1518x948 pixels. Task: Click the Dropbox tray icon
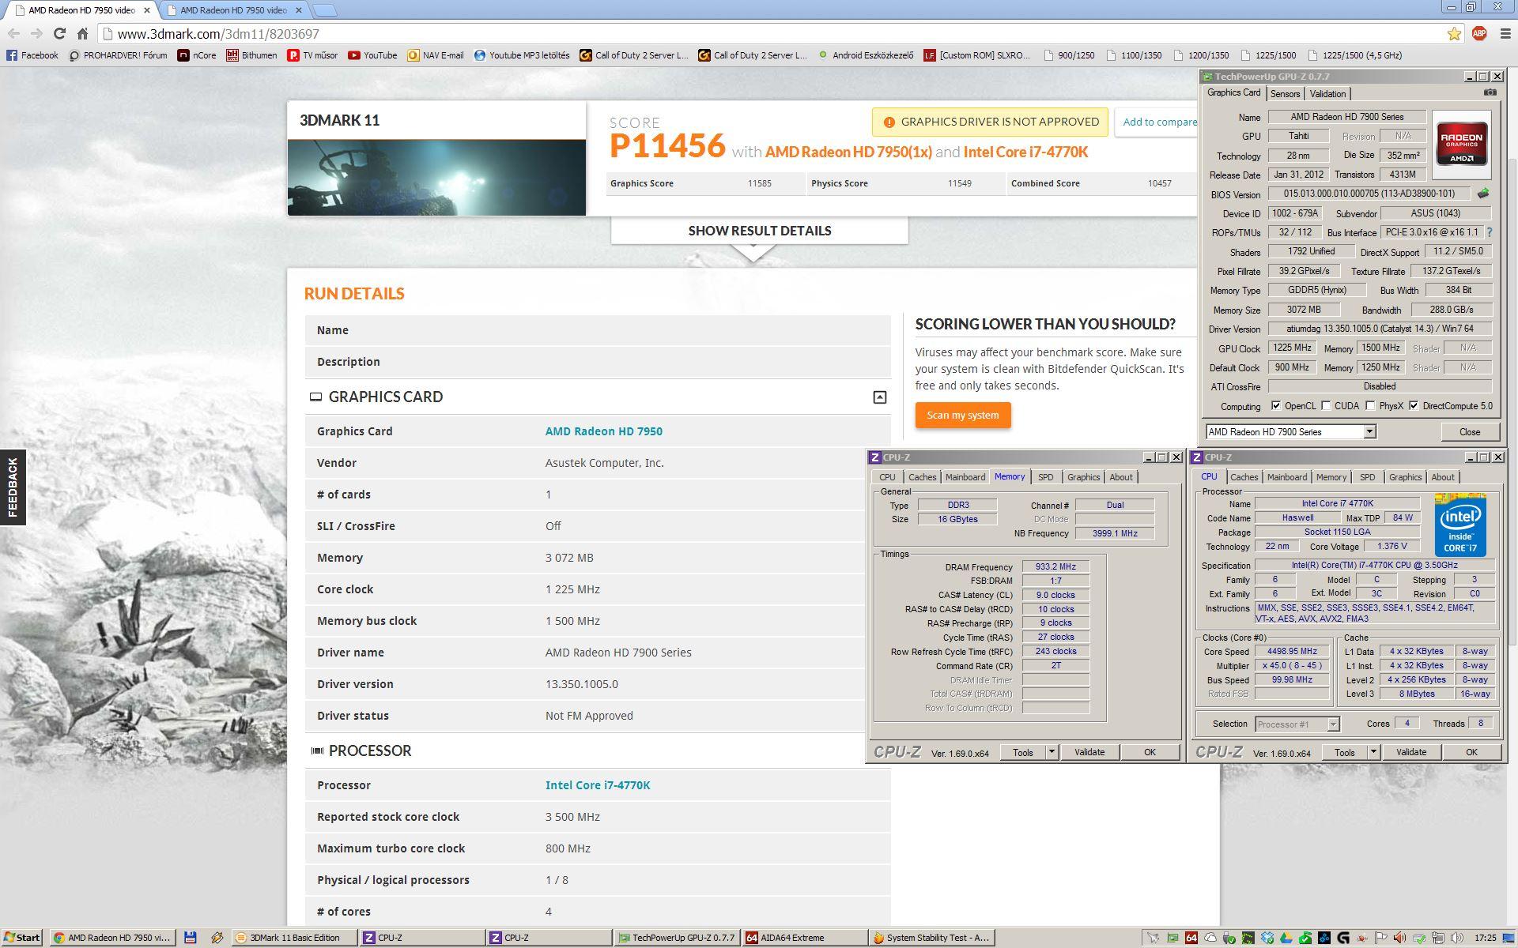[x=1267, y=938]
